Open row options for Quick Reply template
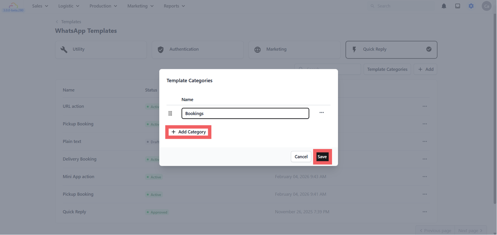 click(x=425, y=212)
